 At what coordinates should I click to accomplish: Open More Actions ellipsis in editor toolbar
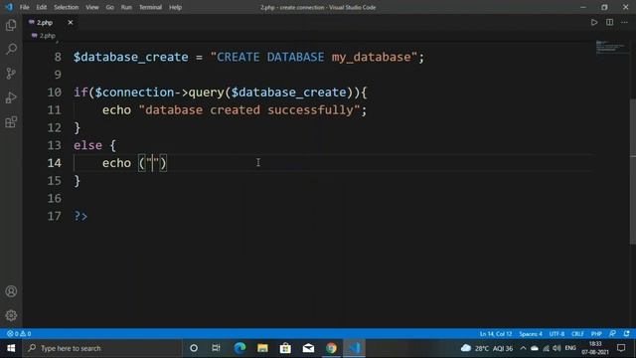coord(625,22)
